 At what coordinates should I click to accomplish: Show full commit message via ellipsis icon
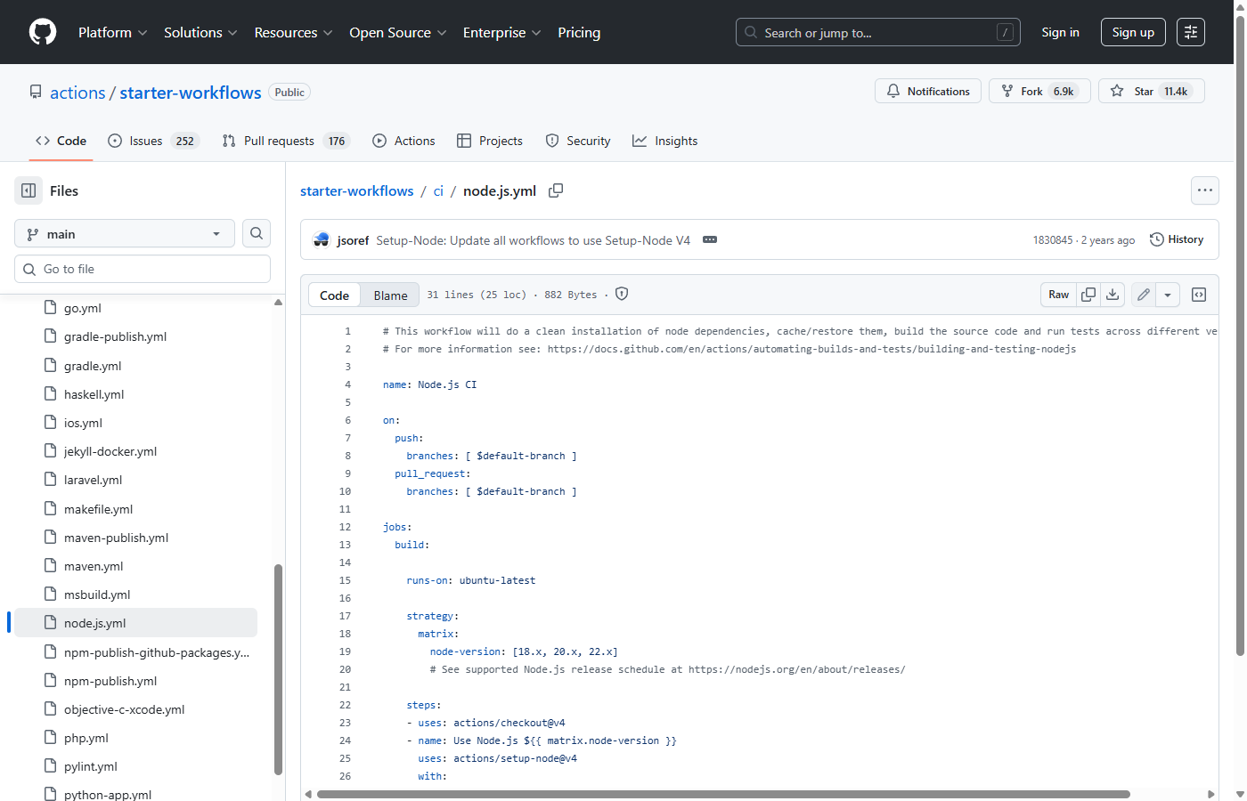pyautogui.click(x=709, y=239)
